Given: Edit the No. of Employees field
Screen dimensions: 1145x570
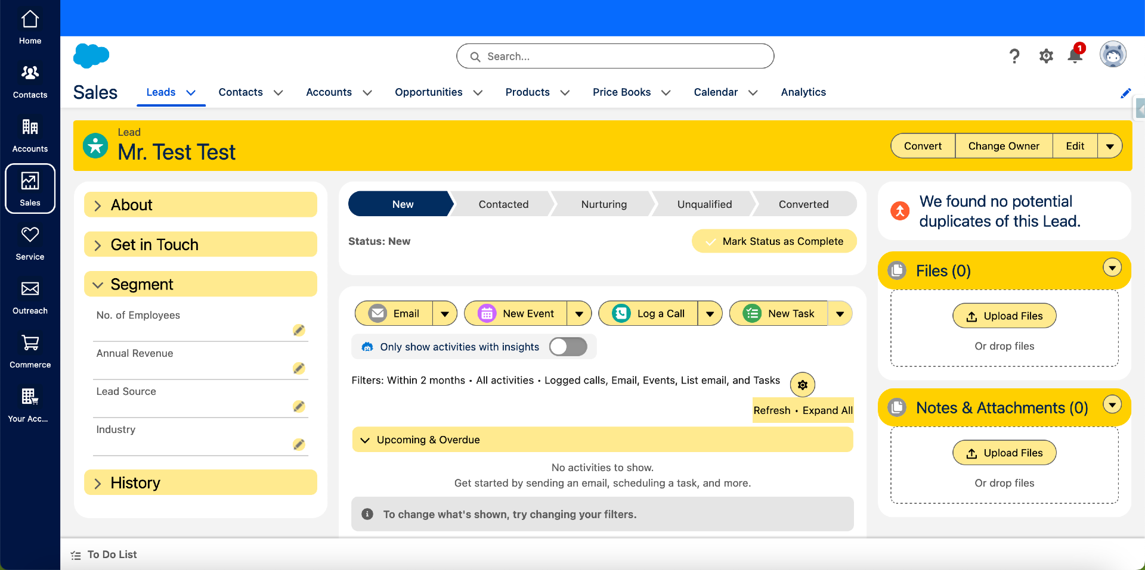Looking at the screenshot, I should tap(299, 330).
